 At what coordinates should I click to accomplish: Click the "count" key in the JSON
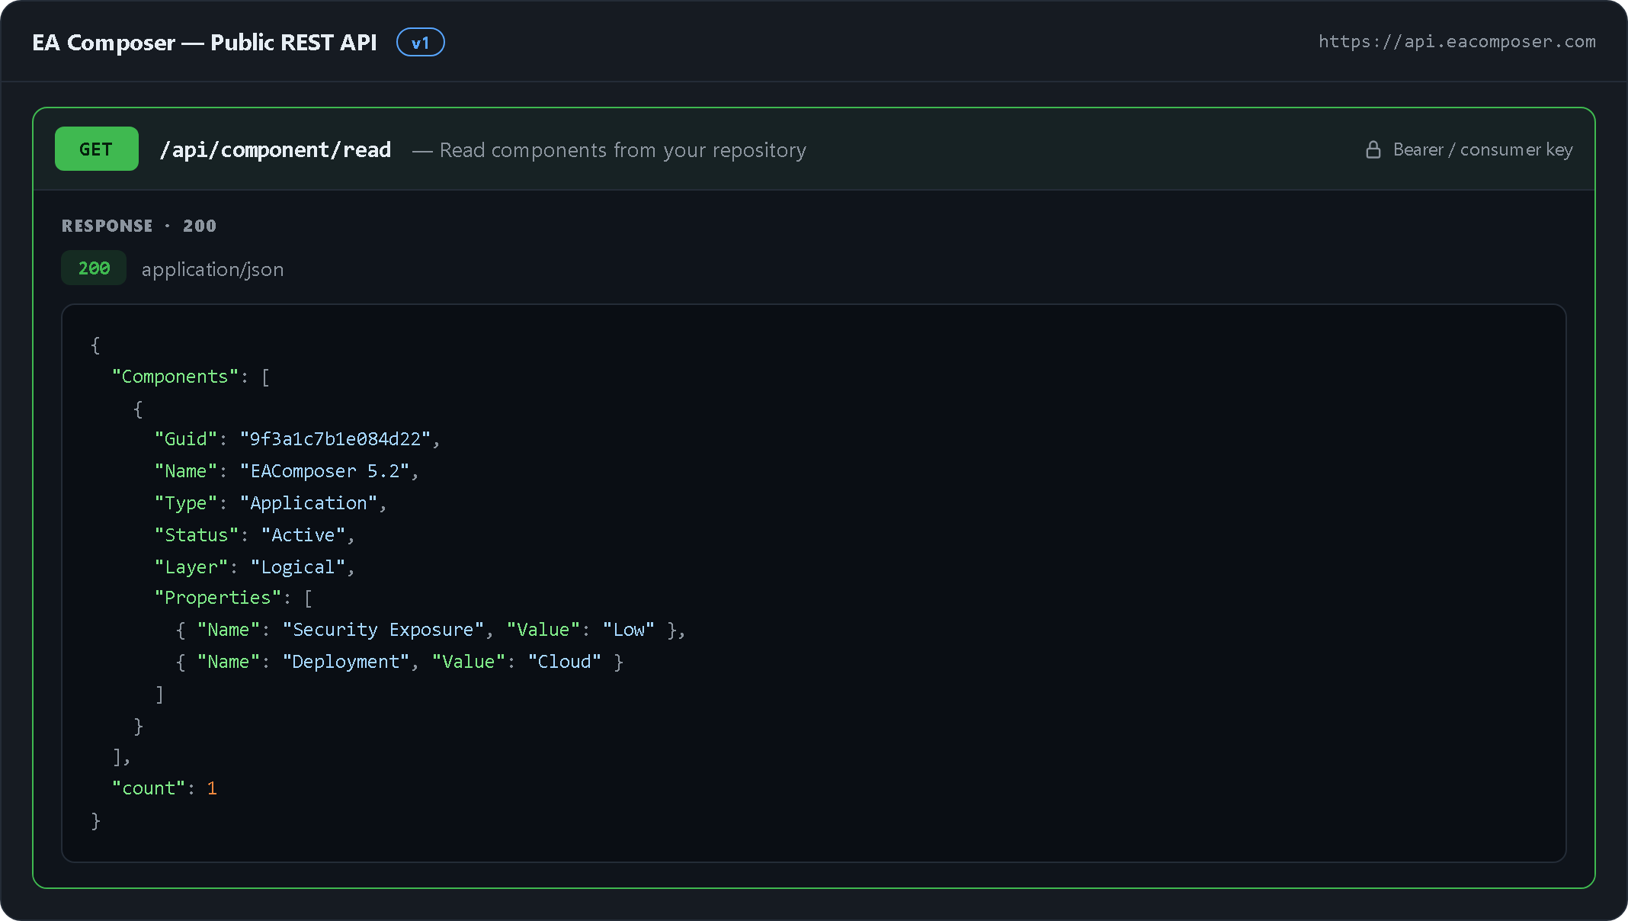[149, 788]
